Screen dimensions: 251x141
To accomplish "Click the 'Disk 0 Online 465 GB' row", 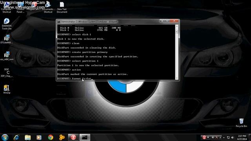I will pyautogui.click(x=90, y=28).
